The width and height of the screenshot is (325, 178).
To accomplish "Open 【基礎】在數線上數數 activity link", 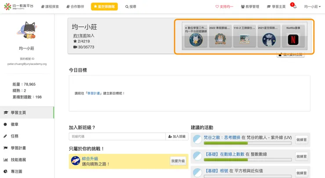I will tap(224, 154).
